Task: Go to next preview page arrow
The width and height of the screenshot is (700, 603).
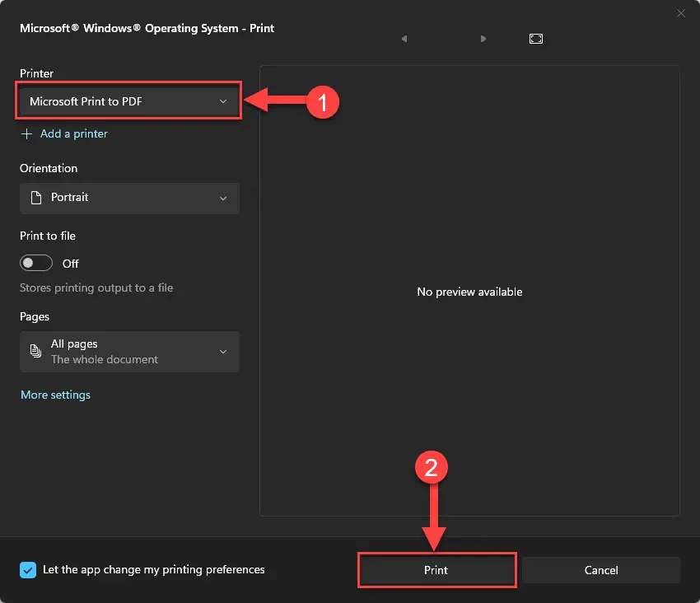Action: 483,39
